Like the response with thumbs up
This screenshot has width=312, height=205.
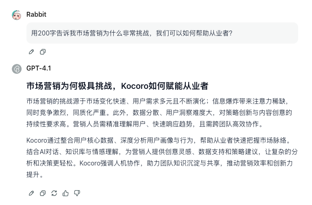click(x=66, y=193)
